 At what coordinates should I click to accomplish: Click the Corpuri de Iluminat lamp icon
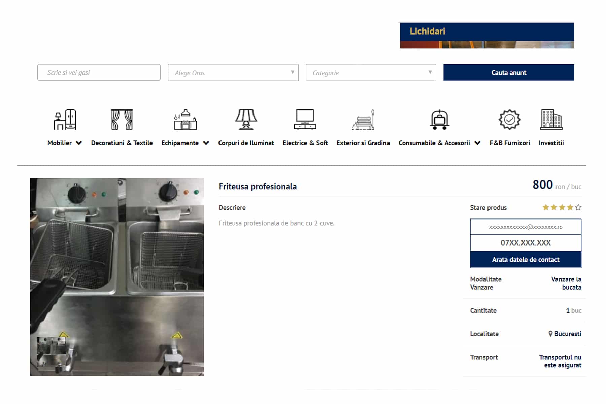[x=246, y=120]
